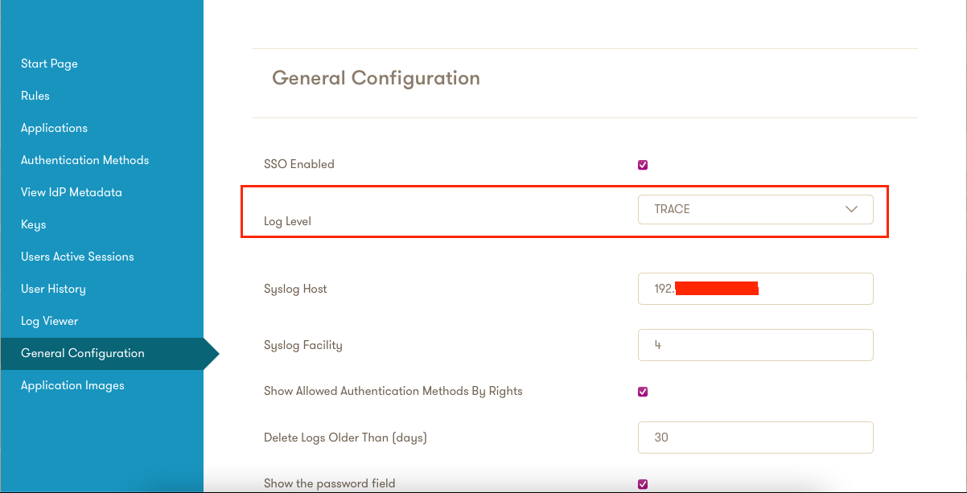The height and width of the screenshot is (493, 967).
Task: Click the Log Level chevron arrow
Action: pyautogui.click(x=852, y=209)
